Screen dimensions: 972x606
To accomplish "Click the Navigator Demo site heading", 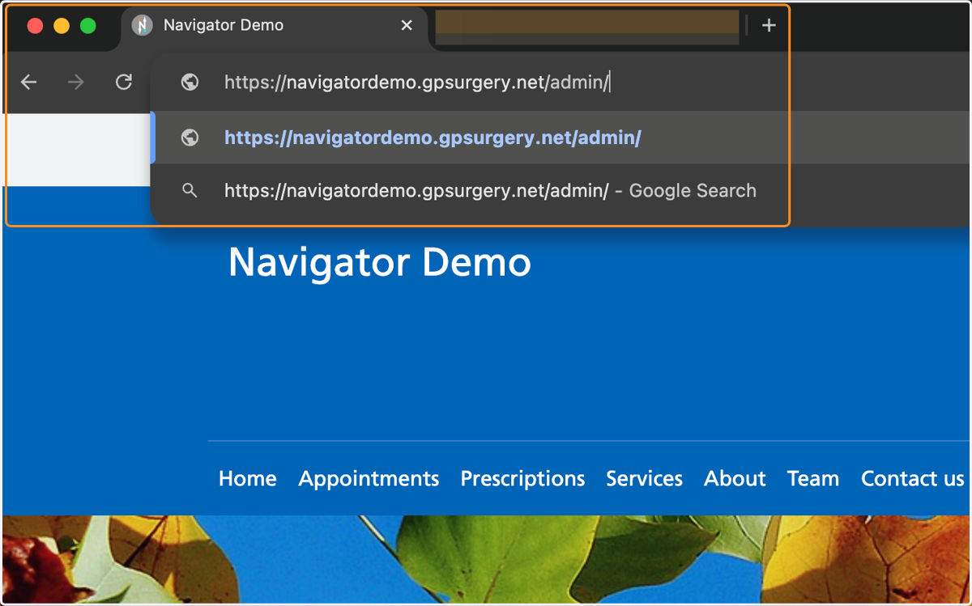I will [380, 262].
